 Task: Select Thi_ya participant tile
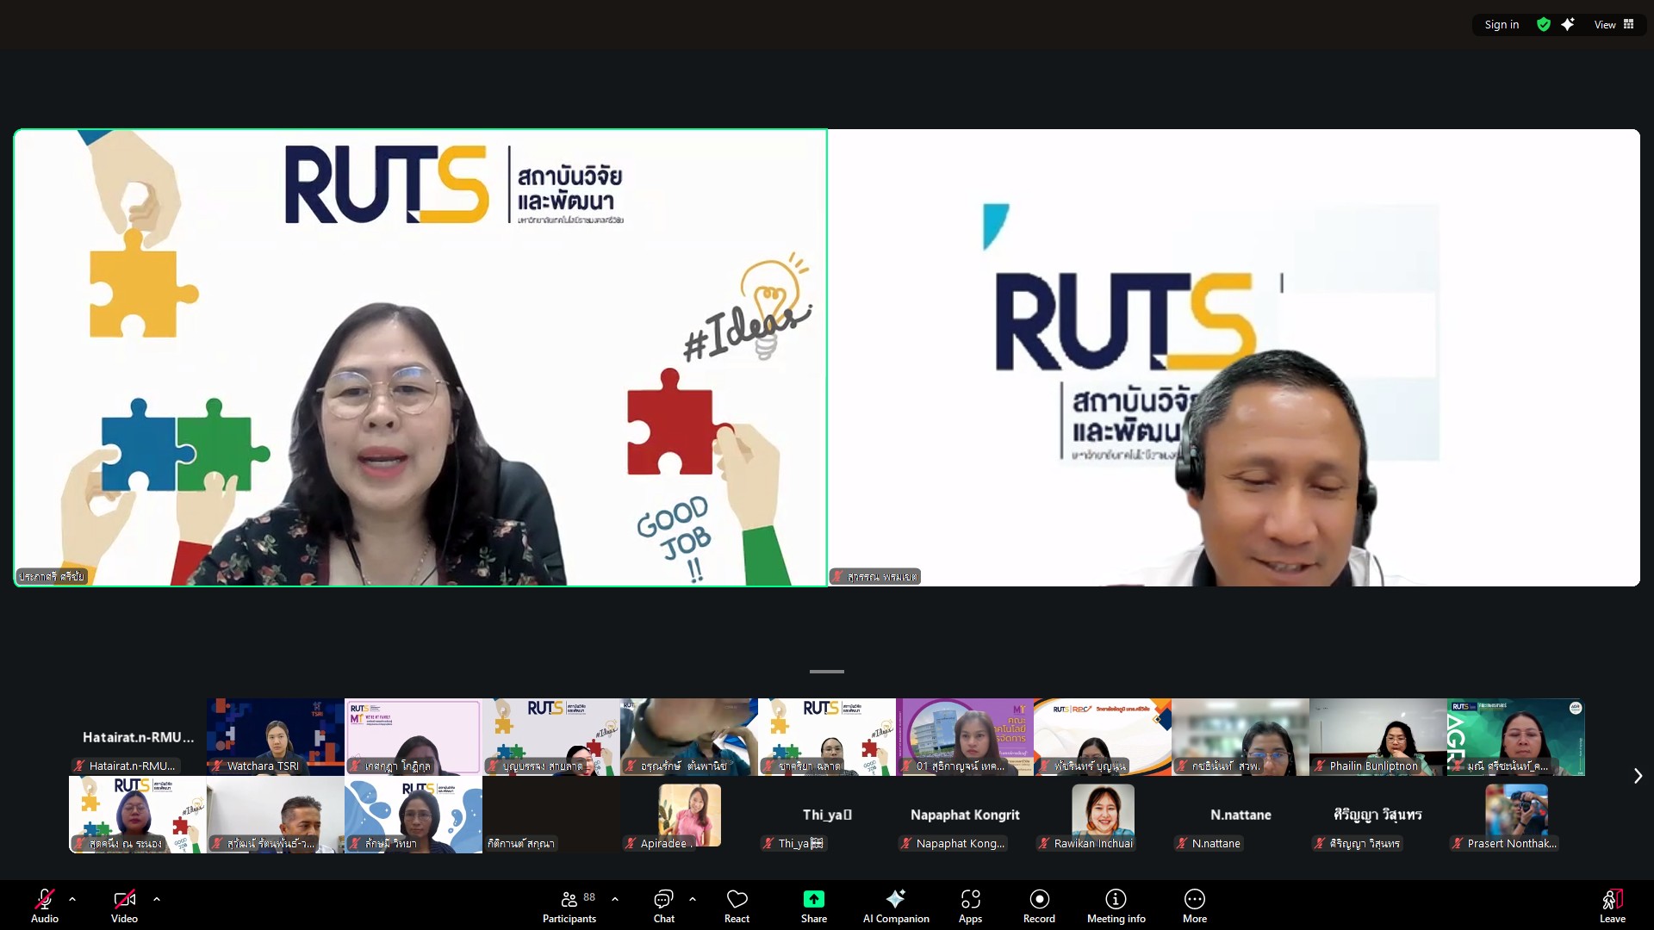pos(827,815)
